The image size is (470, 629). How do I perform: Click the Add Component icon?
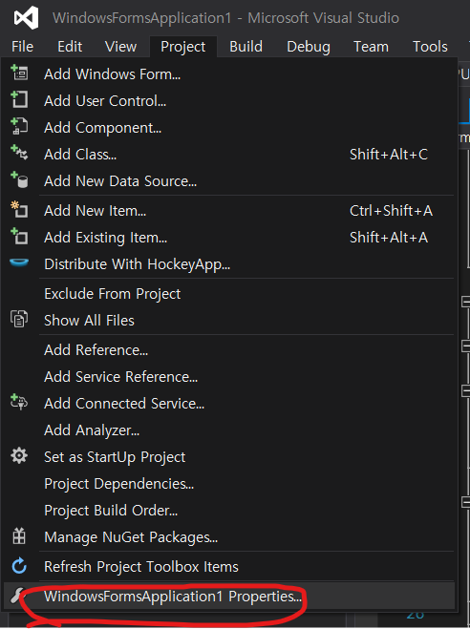click(x=19, y=127)
